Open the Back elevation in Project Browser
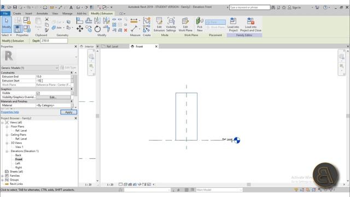 [x=18, y=155]
